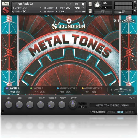
Task: Assign X-Fade to Layer B
Action: 129,112
